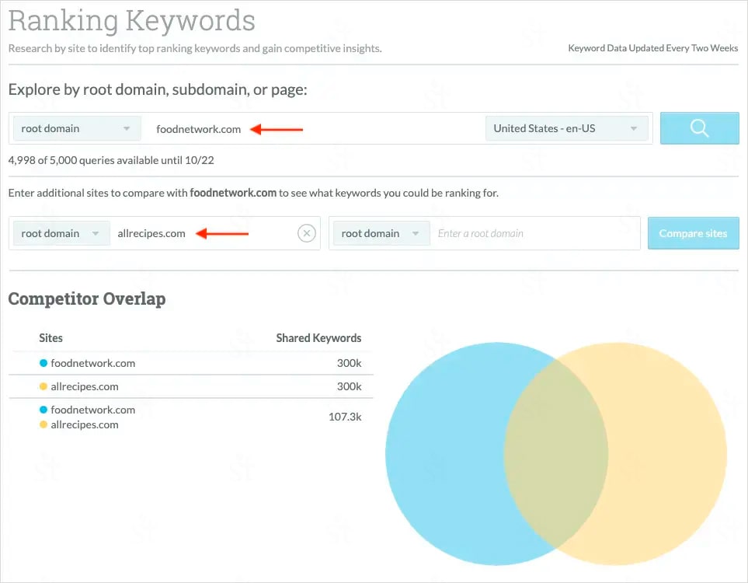This screenshot has width=748, height=583.
Task: Click the Shared Keywords column header
Action: [318, 338]
